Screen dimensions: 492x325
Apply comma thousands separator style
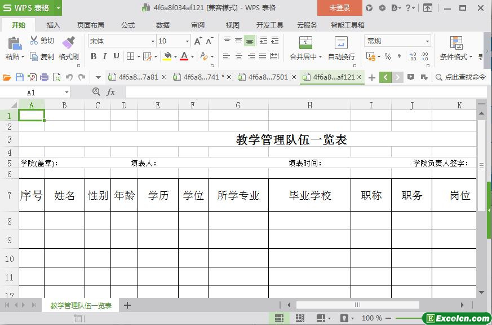pyautogui.click(x=399, y=56)
